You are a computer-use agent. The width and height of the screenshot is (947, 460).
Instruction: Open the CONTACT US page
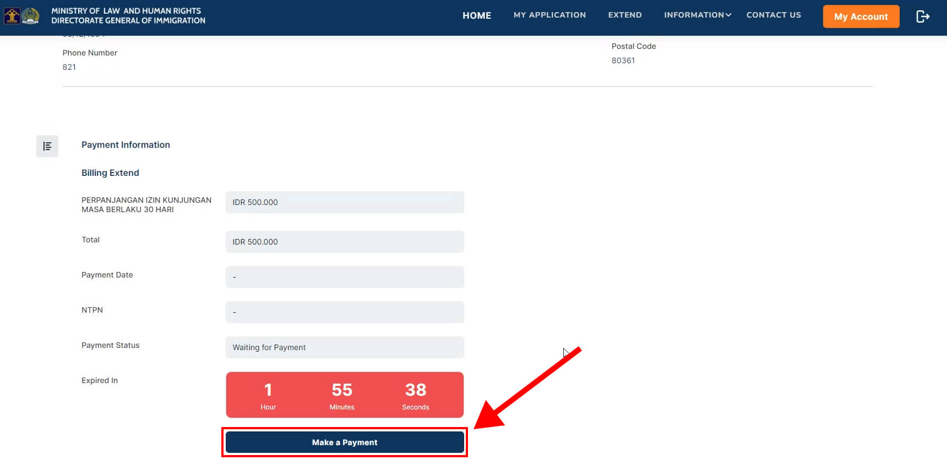tap(774, 15)
